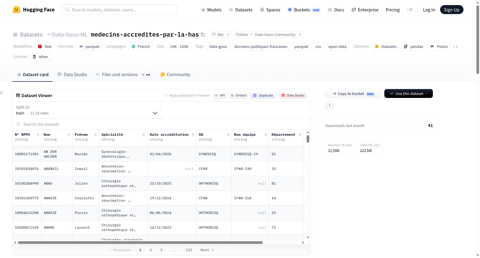Click the Auto-converted link
480x258 pixels.
coord(181,95)
